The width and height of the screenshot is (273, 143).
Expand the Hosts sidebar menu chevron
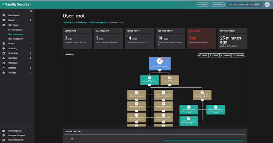[31, 43]
